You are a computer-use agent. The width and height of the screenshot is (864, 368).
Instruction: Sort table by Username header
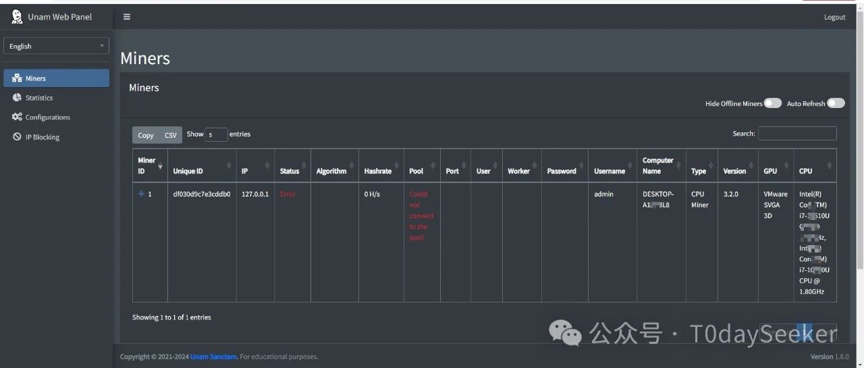(613, 166)
